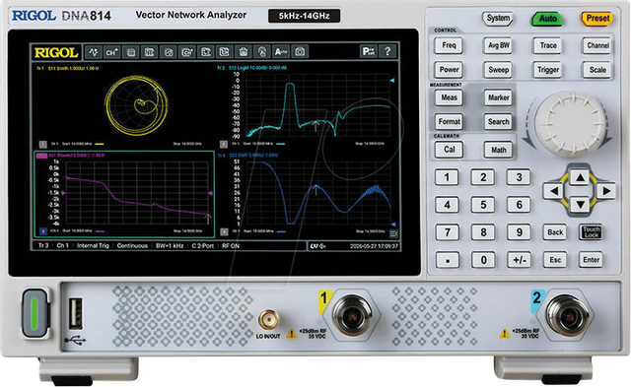Tap the CH+ add channel toolbar icon
This screenshot has height=387, width=631.
tap(111, 52)
